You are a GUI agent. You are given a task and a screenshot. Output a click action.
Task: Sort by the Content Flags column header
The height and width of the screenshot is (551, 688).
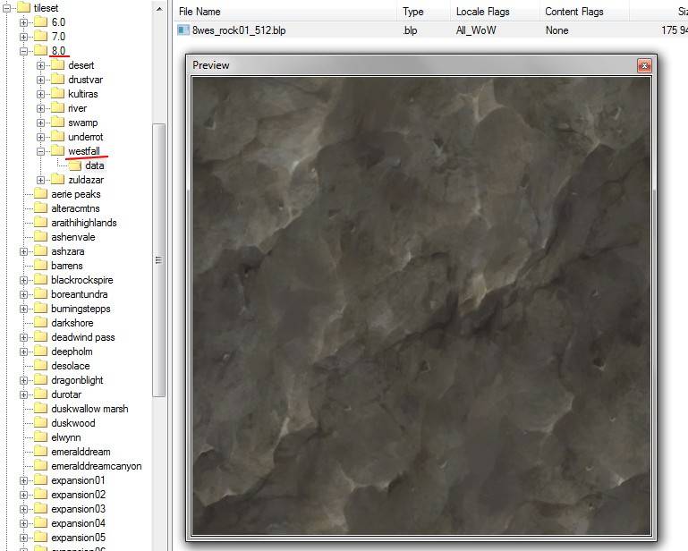tap(584, 12)
